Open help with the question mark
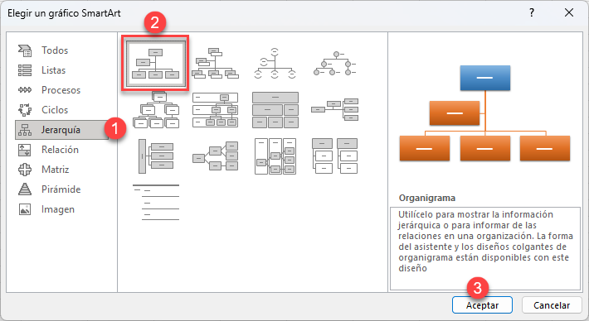The height and width of the screenshot is (321, 589). [532, 12]
